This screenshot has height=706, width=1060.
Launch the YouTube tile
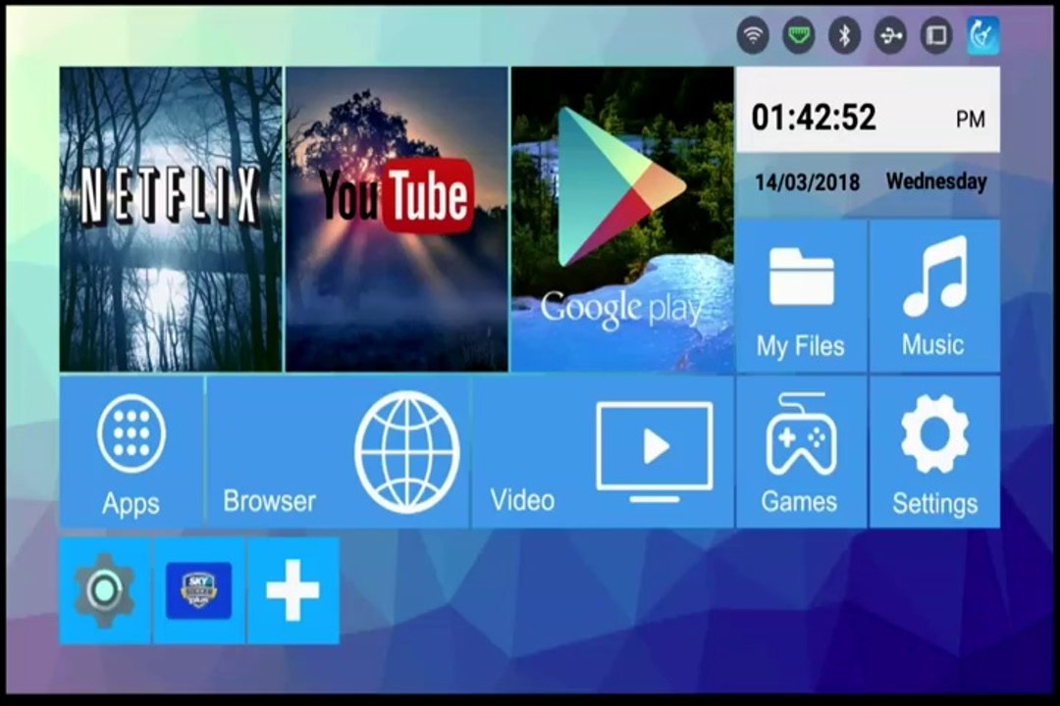point(397,219)
